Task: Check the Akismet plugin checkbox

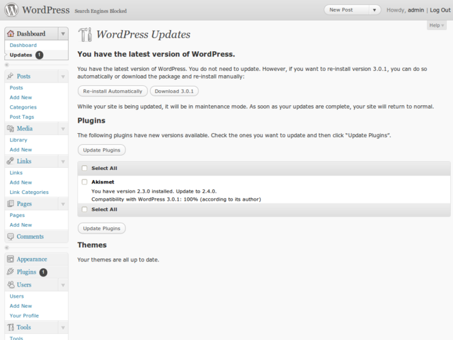Action: (85, 182)
